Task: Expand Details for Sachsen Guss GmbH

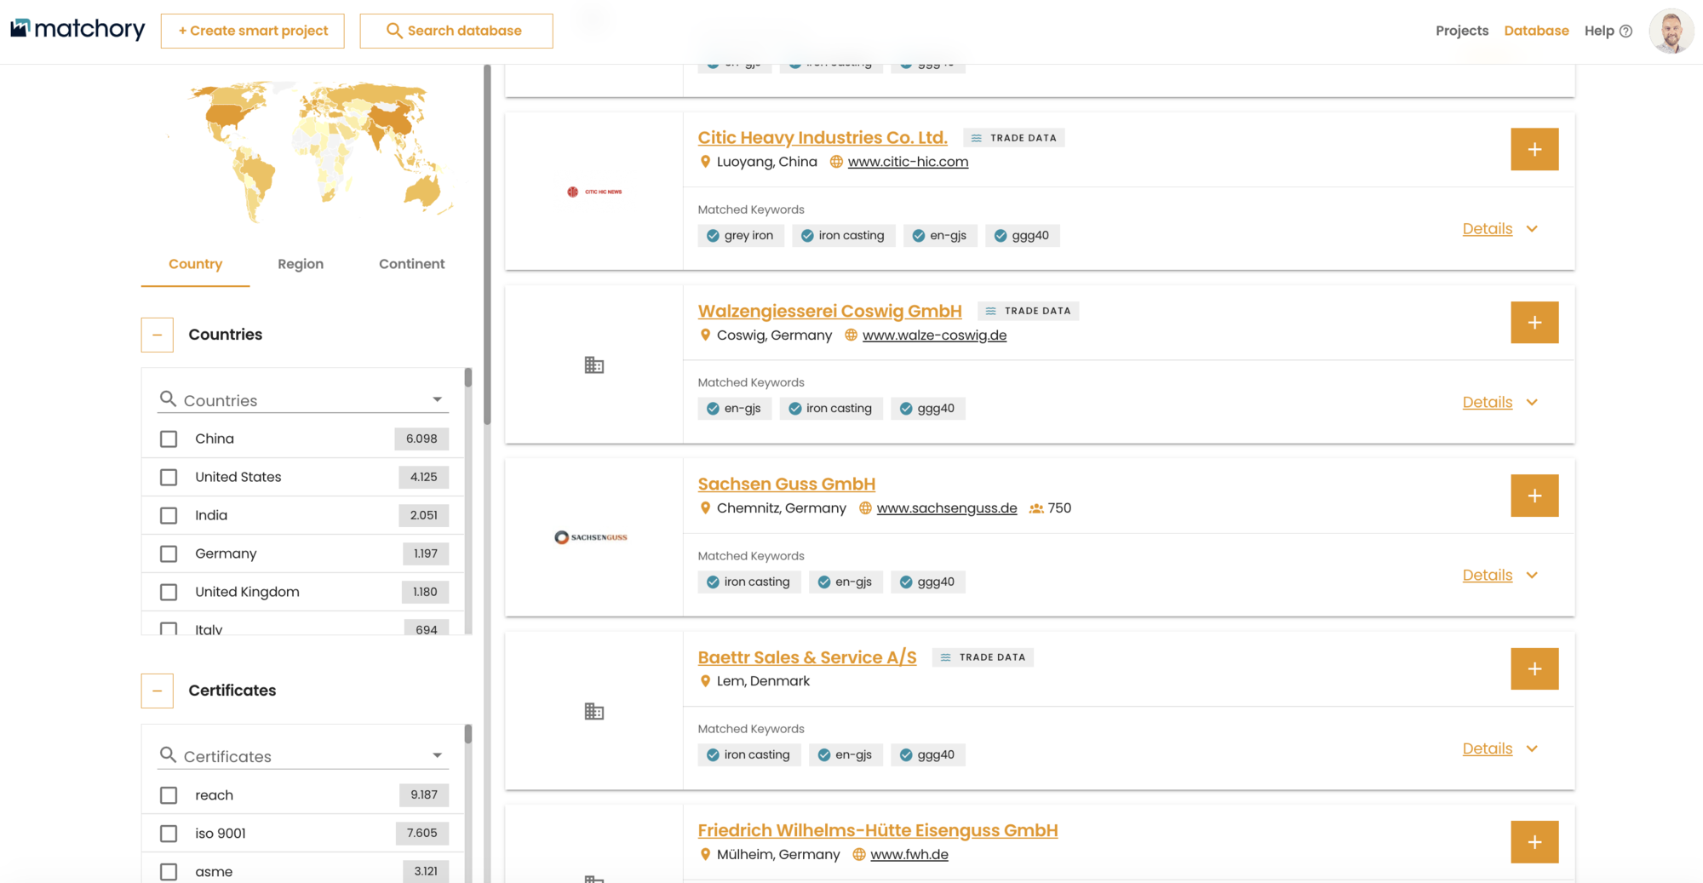Action: (1499, 576)
